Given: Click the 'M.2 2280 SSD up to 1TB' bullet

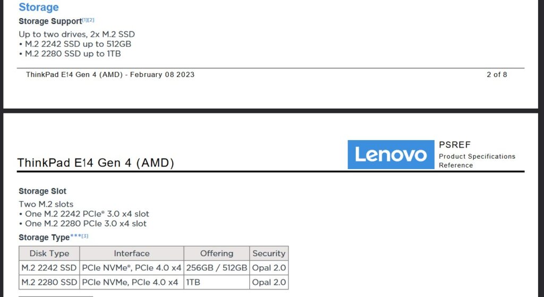Looking at the screenshot, I should 70,54.
